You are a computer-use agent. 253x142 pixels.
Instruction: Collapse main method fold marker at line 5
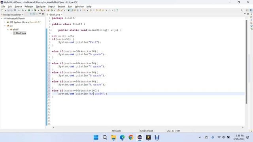(51, 30)
